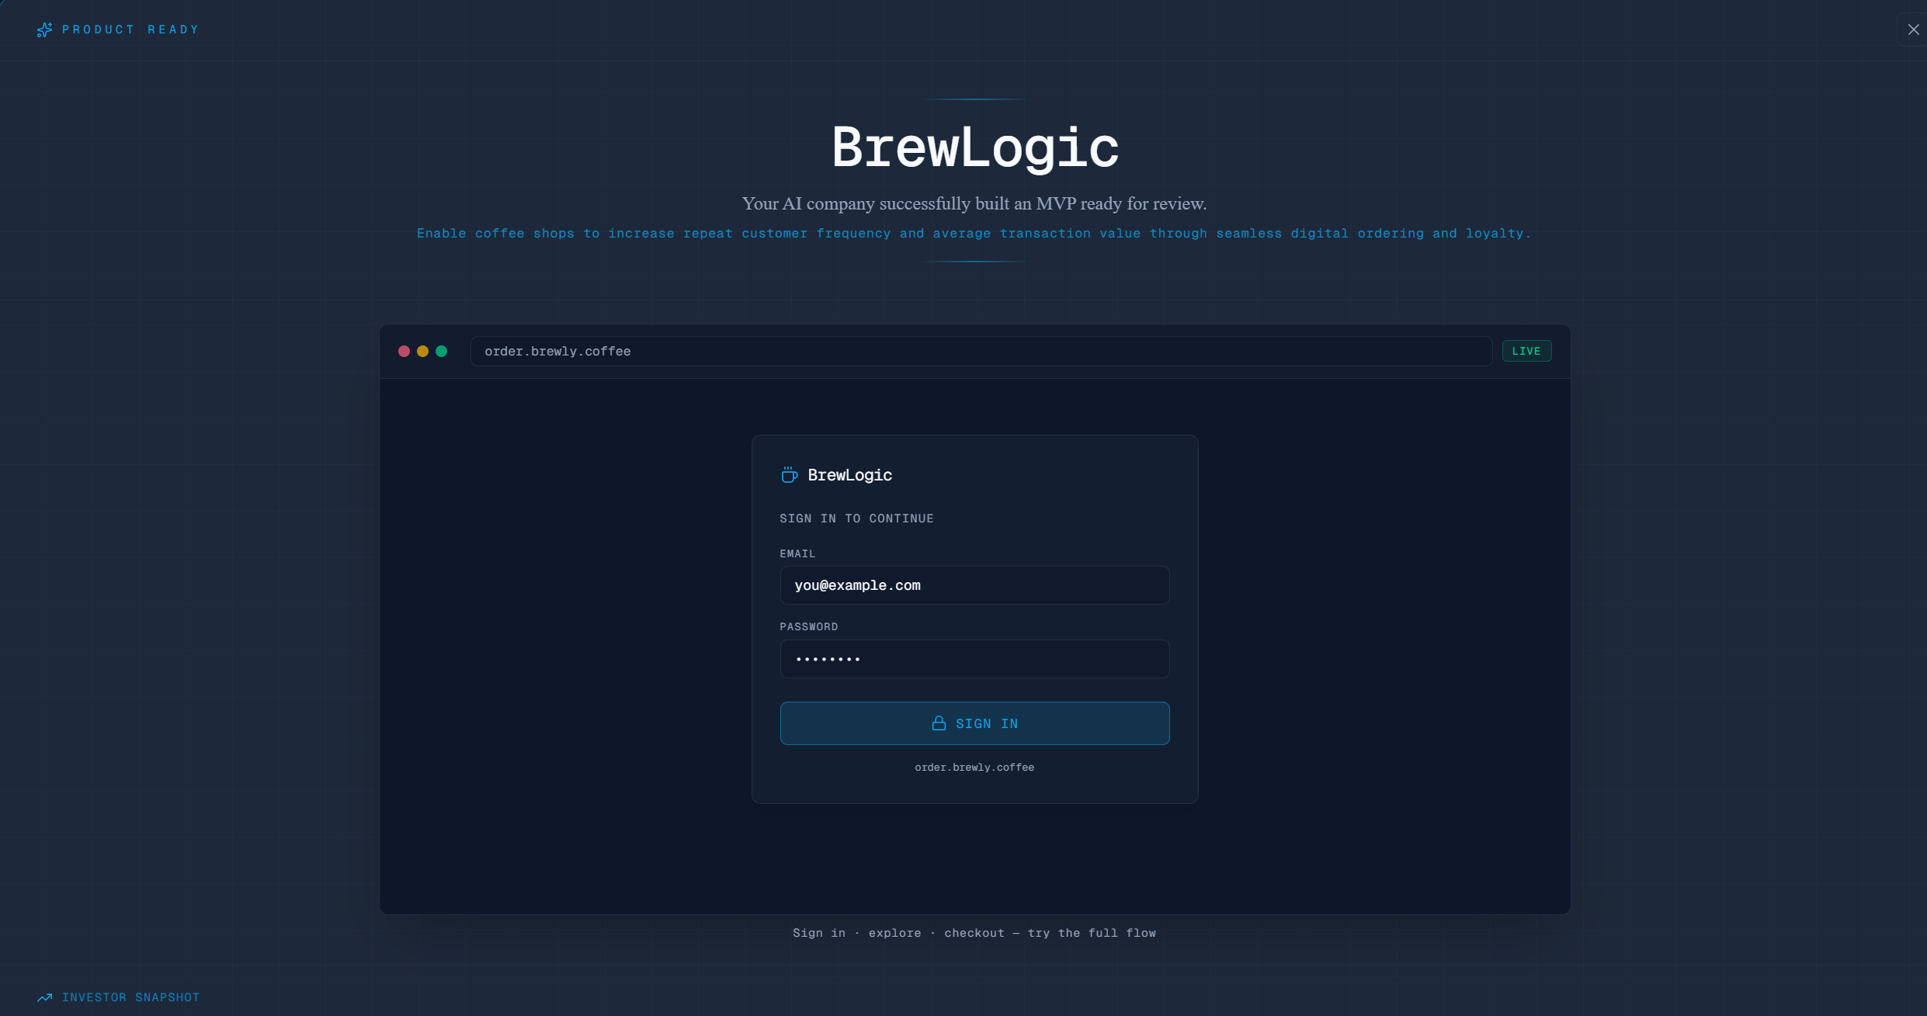
Task: Click the large BrewLogic page title
Action: pyautogui.click(x=974, y=147)
